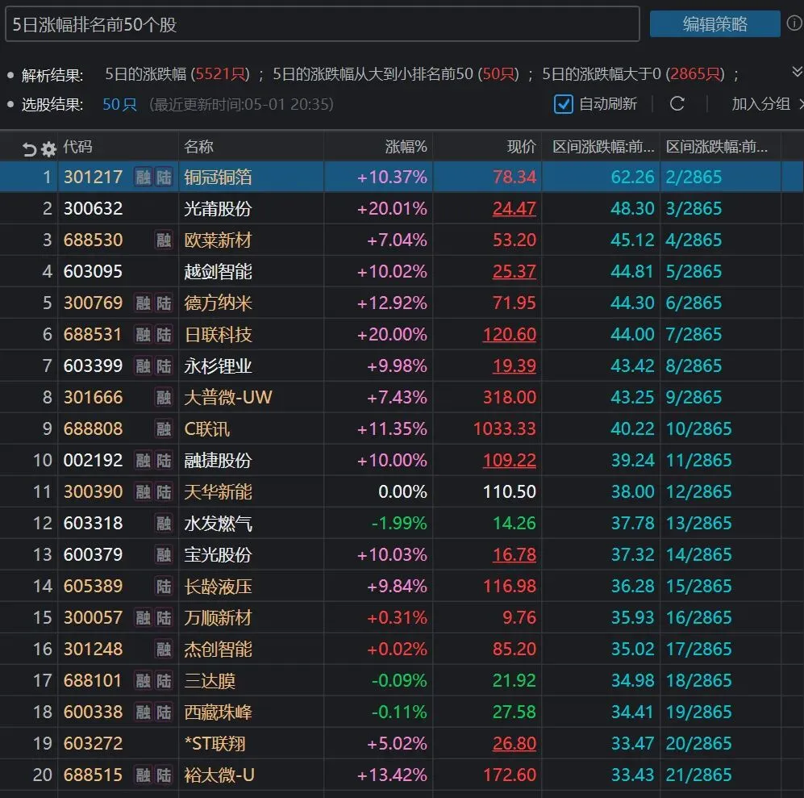Sort by the 代码 column header
804x798 pixels.
[x=77, y=147]
